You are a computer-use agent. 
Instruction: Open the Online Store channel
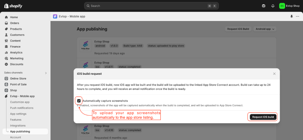click(x=18, y=78)
